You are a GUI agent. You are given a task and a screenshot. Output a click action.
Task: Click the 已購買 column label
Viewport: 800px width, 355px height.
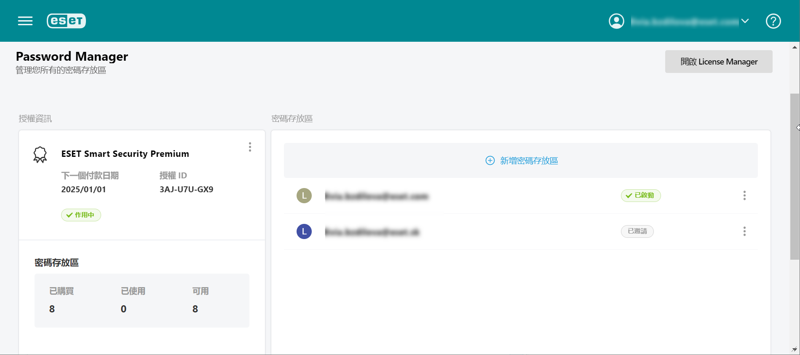62,291
